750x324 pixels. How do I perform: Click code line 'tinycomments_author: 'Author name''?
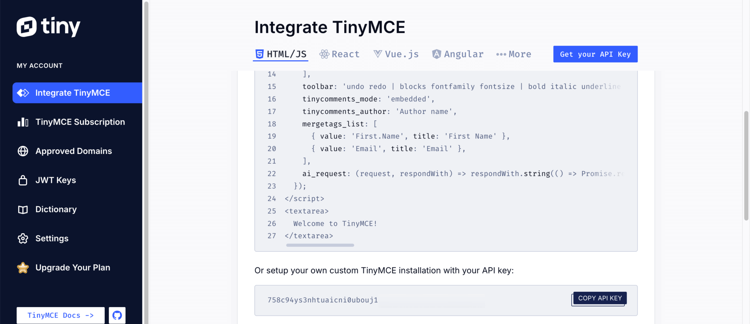pyautogui.click(x=379, y=112)
